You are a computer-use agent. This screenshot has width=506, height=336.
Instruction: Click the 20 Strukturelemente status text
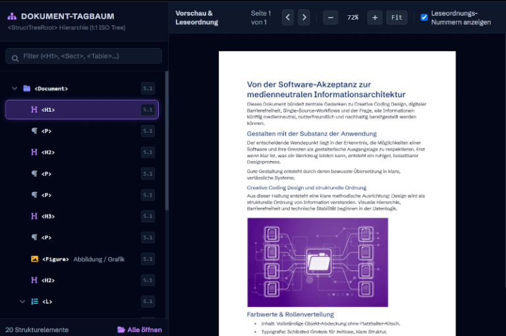[x=37, y=329]
